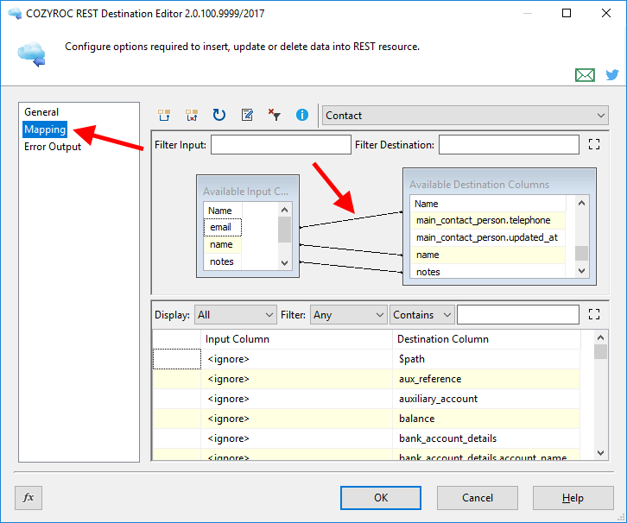Click the fx expression button
The height and width of the screenshot is (523, 627).
(x=28, y=497)
